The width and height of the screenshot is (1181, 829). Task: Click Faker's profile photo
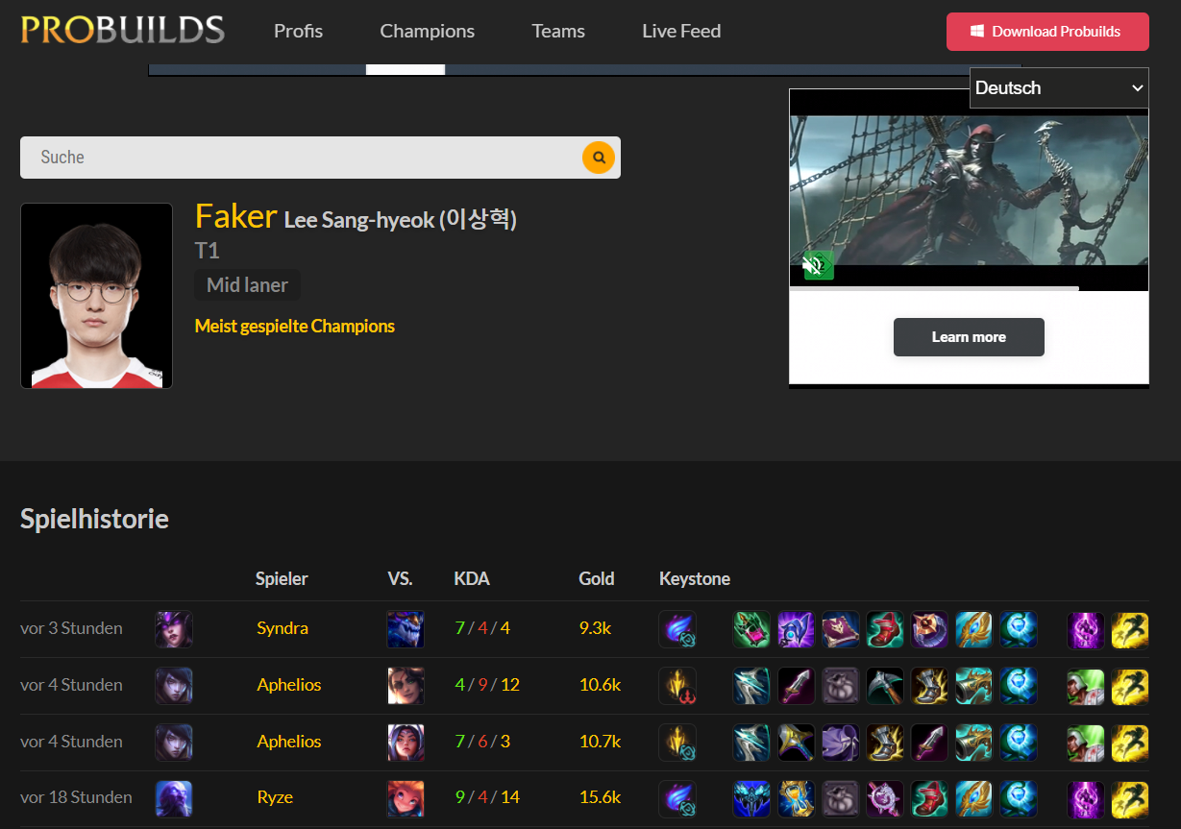pyautogui.click(x=96, y=296)
